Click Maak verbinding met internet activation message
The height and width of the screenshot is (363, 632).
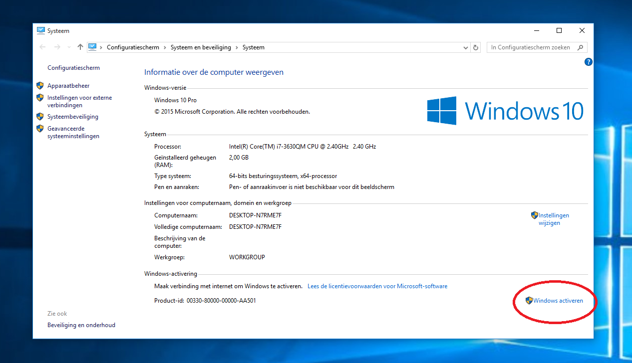[229, 286]
